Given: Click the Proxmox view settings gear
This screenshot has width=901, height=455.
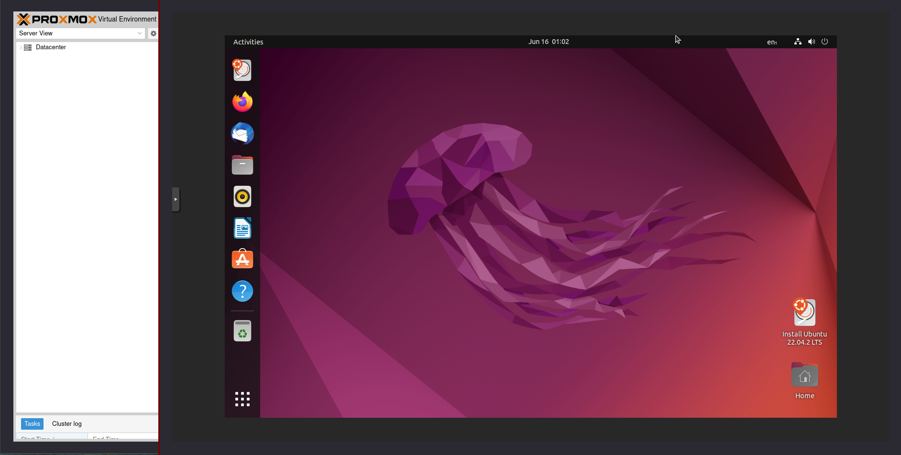Looking at the screenshot, I should point(153,33).
